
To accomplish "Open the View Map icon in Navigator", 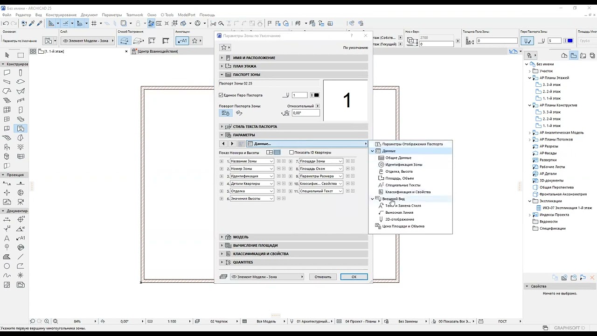I will coord(574,56).
